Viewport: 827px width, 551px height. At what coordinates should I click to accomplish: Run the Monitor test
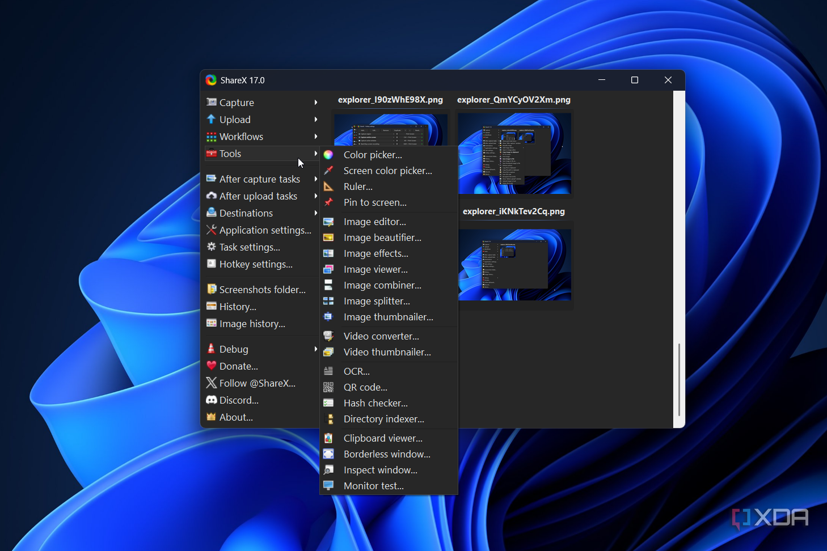coord(373,486)
